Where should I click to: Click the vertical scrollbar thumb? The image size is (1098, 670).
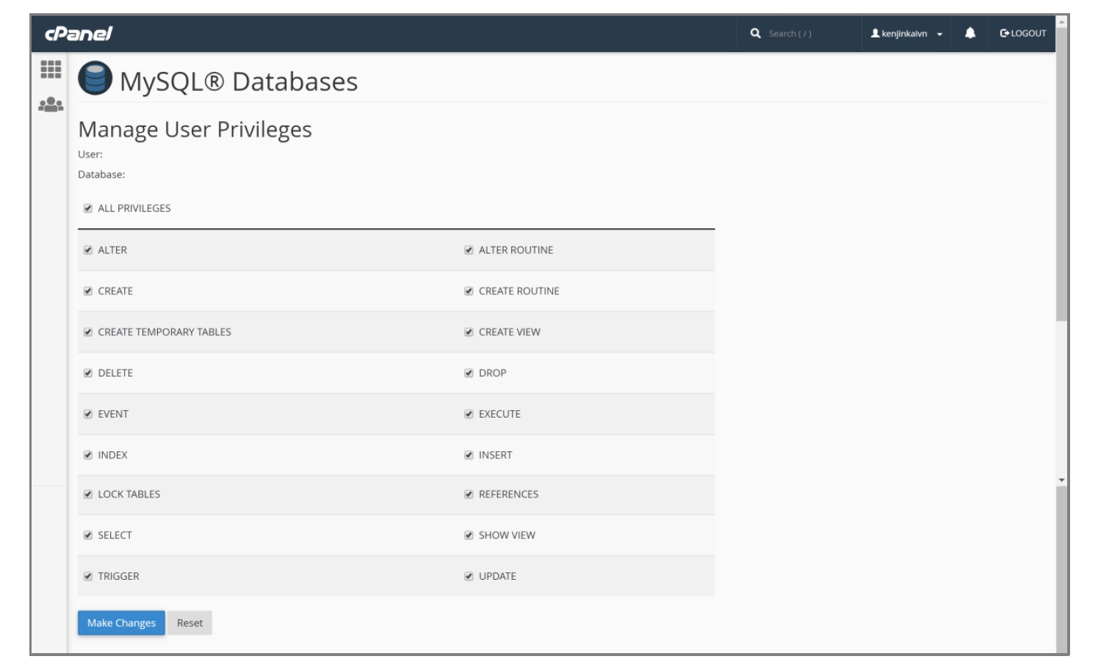[1061, 175]
